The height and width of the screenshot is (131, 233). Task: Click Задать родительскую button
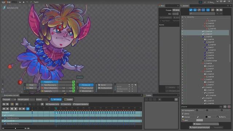200,127
